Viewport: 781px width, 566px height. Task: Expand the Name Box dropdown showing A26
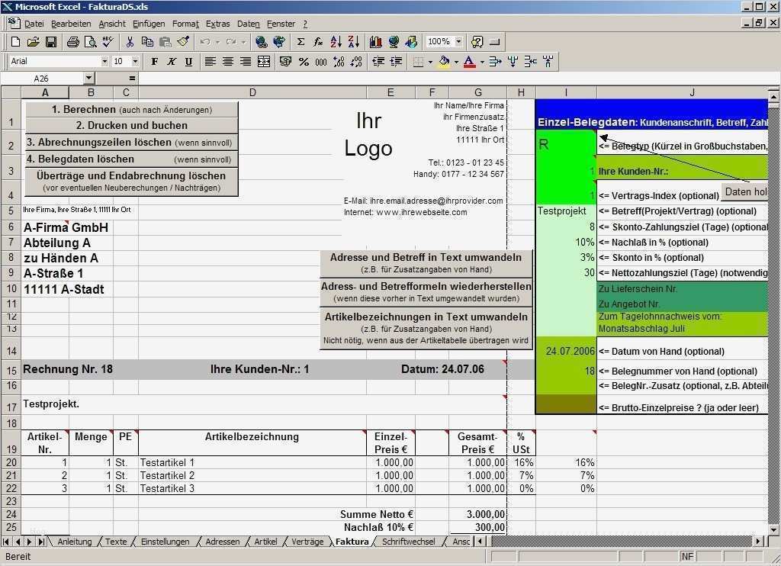point(88,79)
